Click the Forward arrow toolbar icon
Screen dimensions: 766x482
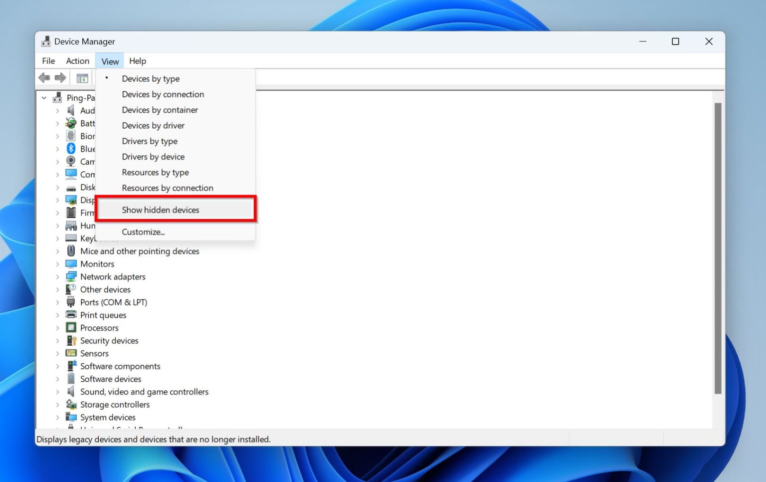click(60, 78)
